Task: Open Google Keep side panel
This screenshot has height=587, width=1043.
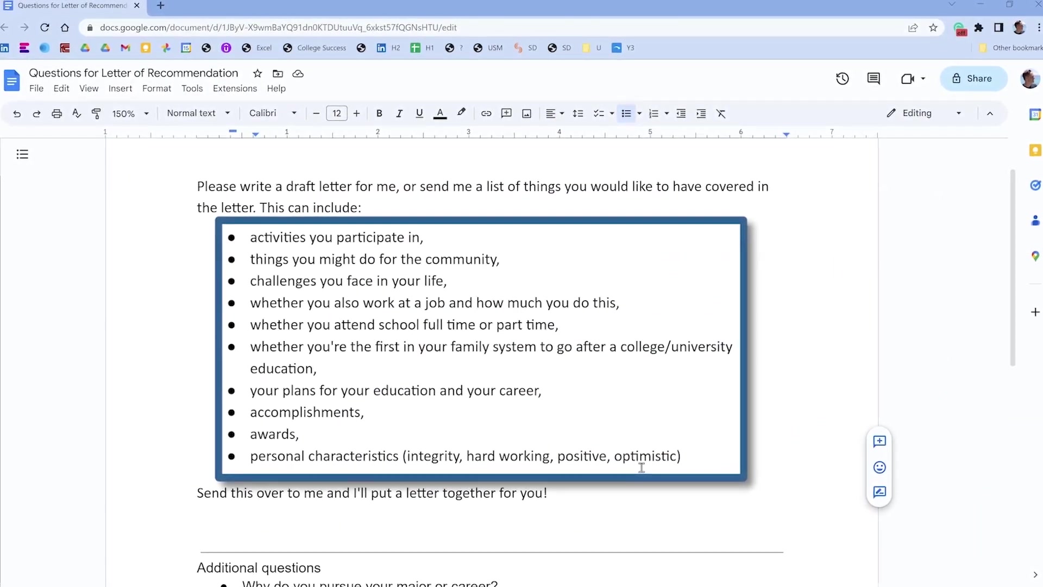Action: (1035, 150)
